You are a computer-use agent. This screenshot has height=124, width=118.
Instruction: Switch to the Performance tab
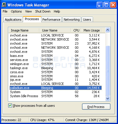[x=51, y=20]
